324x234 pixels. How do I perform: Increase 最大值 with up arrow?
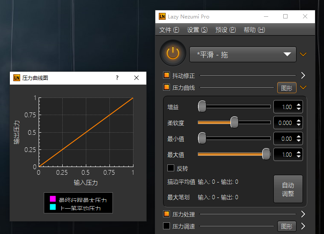tap(299, 152)
